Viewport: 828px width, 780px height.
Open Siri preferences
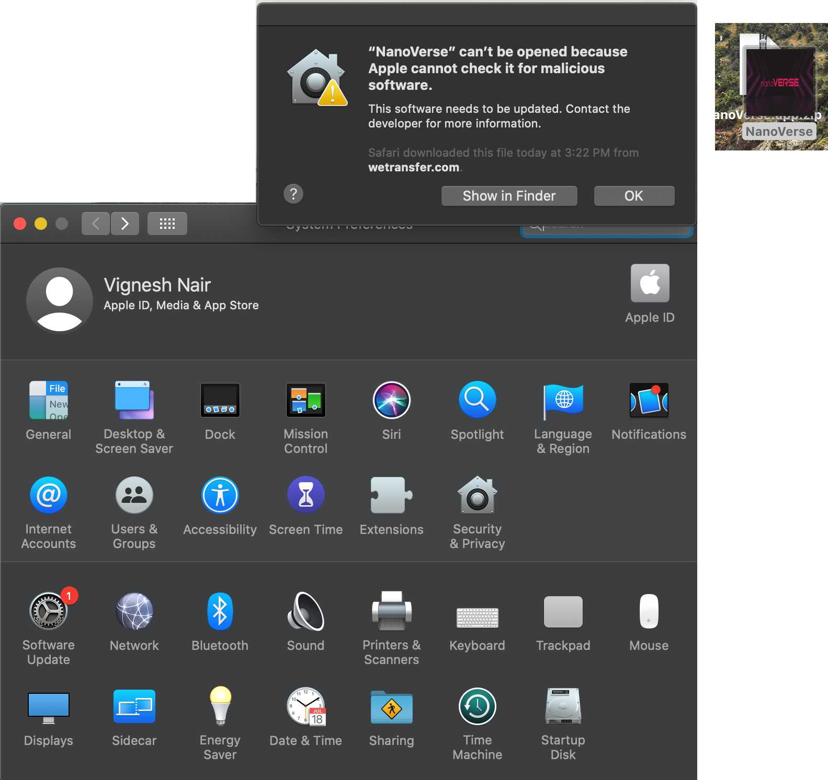(391, 400)
